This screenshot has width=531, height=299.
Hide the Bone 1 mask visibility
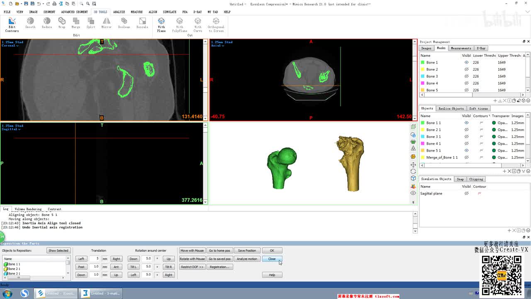(x=466, y=62)
